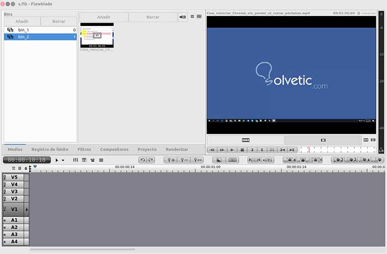Click the monitor view mode icon
The width and height of the screenshot is (387, 254).
pyautogui.click(x=366, y=140)
